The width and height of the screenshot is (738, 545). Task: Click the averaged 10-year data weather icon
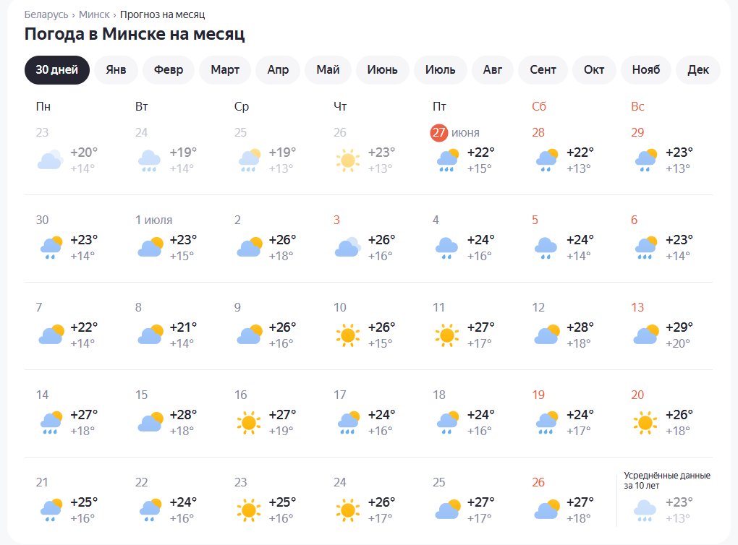pyautogui.click(x=645, y=511)
